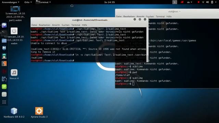The image size is (219, 123).
Task: Open Hilfe menu in root terminal
Action: pos(85,25)
